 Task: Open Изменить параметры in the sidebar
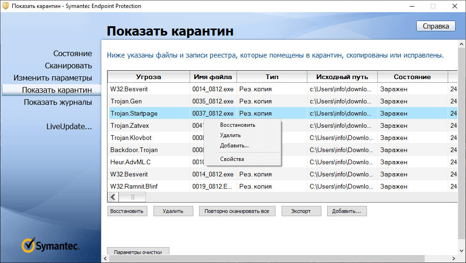click(53, 78)
